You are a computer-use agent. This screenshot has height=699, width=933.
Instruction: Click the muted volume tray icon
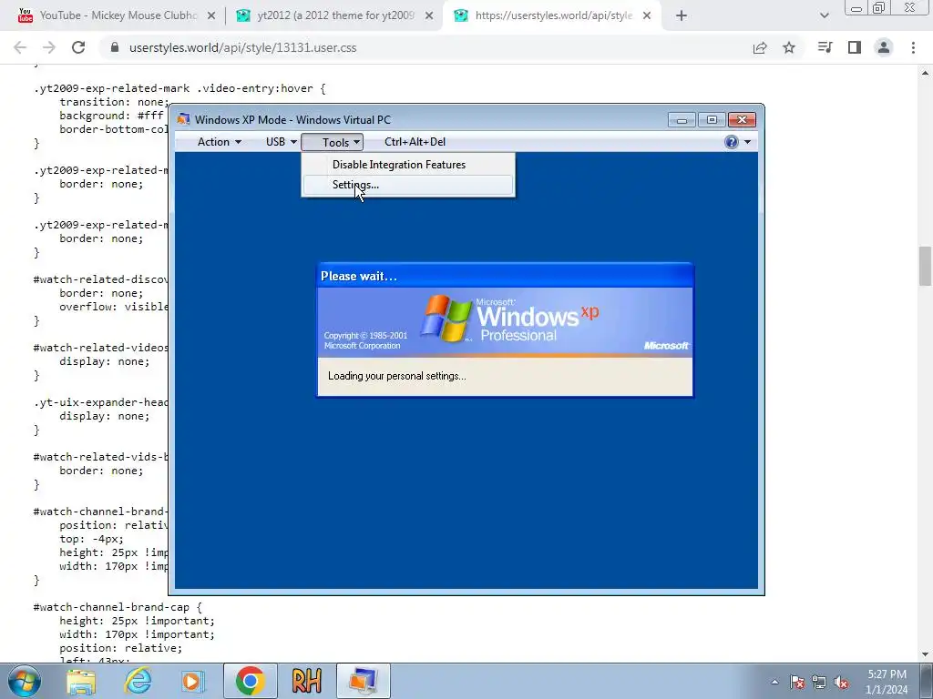[841, 682]
